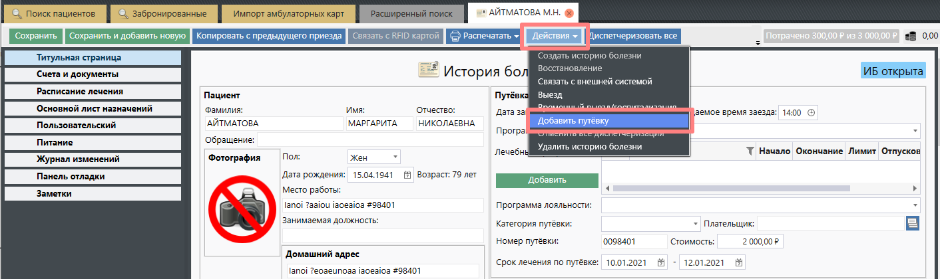This screenshot has width=940, height=279.
Task: Open the Распечатать dropdown button
Action: (x=483, y=36)
